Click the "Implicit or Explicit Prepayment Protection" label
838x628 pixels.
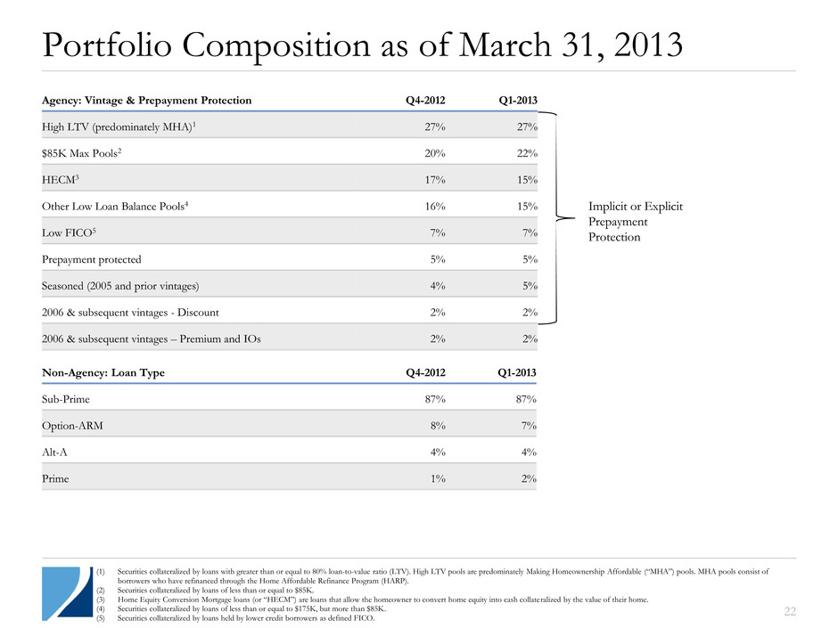click(636, 221)
